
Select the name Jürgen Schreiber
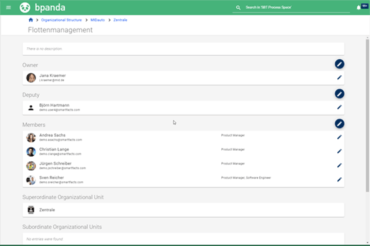tap(55, 163)
